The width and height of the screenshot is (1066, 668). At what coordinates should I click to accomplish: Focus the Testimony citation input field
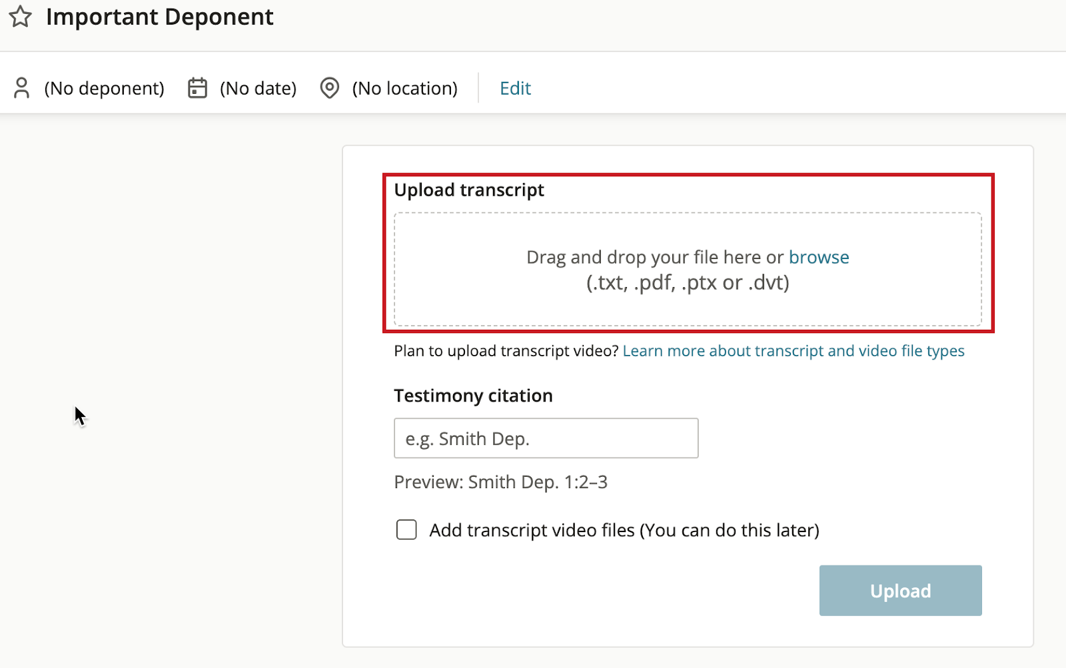coord(546,438)
